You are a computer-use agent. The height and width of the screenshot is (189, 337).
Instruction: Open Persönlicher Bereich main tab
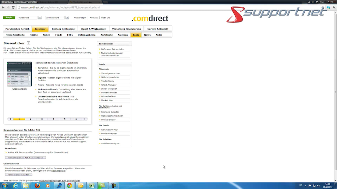(x=18, y=29)
